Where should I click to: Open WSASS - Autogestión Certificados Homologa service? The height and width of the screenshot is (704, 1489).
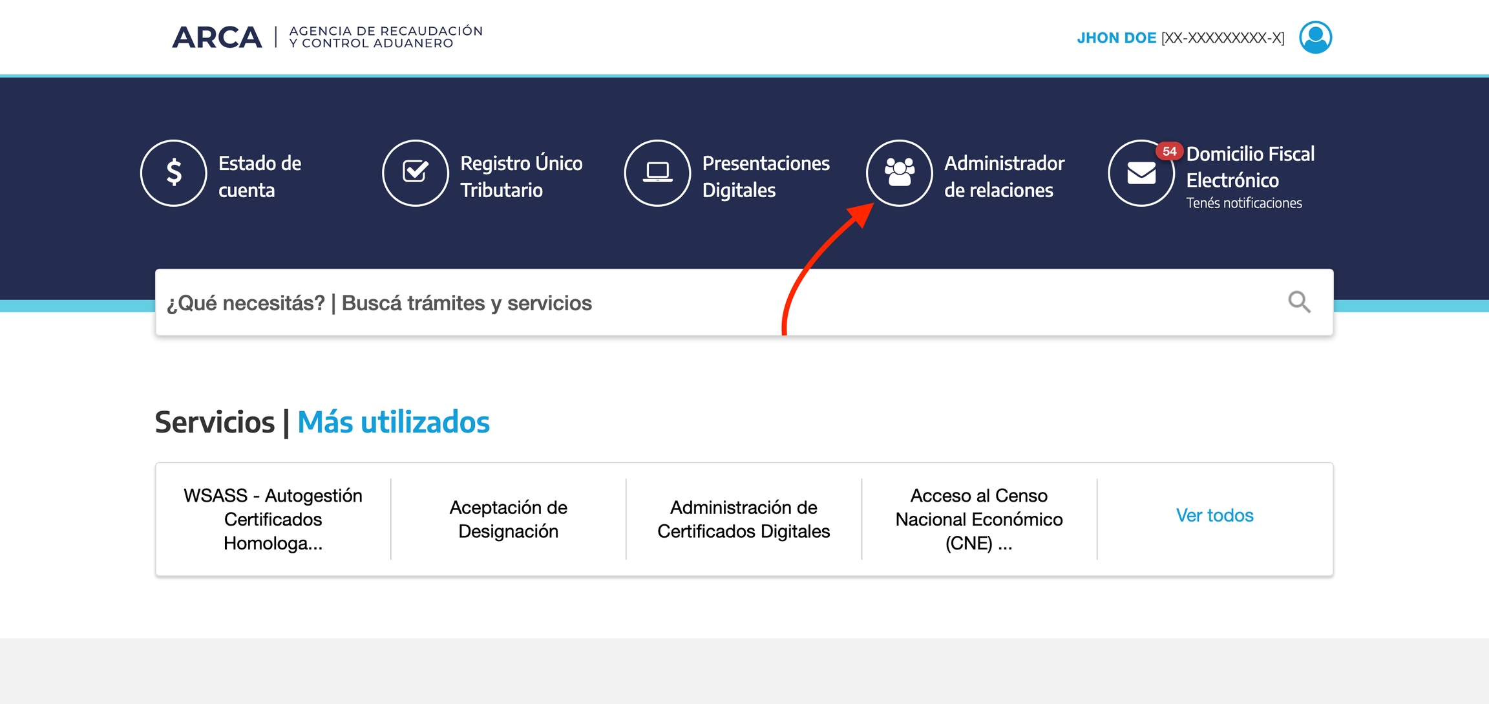[x=272, y=518]
